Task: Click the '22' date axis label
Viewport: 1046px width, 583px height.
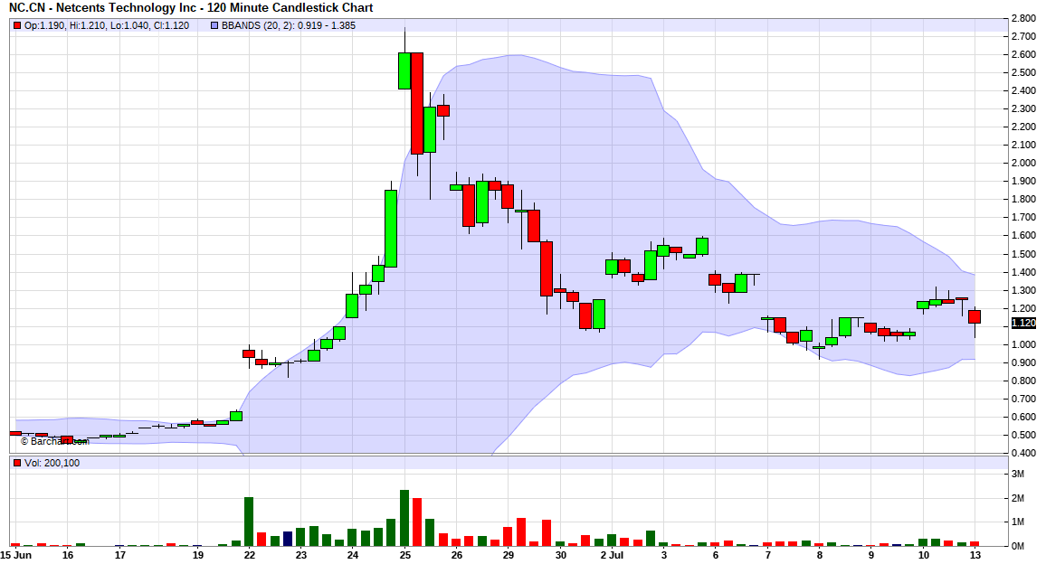Action: pos(249,555)
